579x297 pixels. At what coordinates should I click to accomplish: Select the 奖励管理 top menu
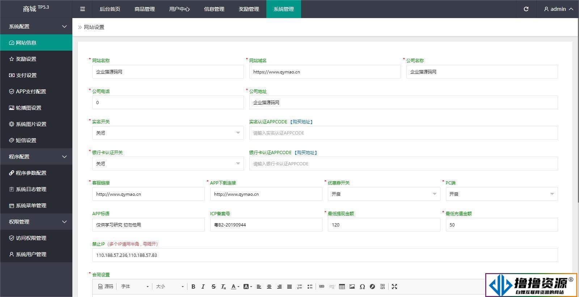(249, 9)
